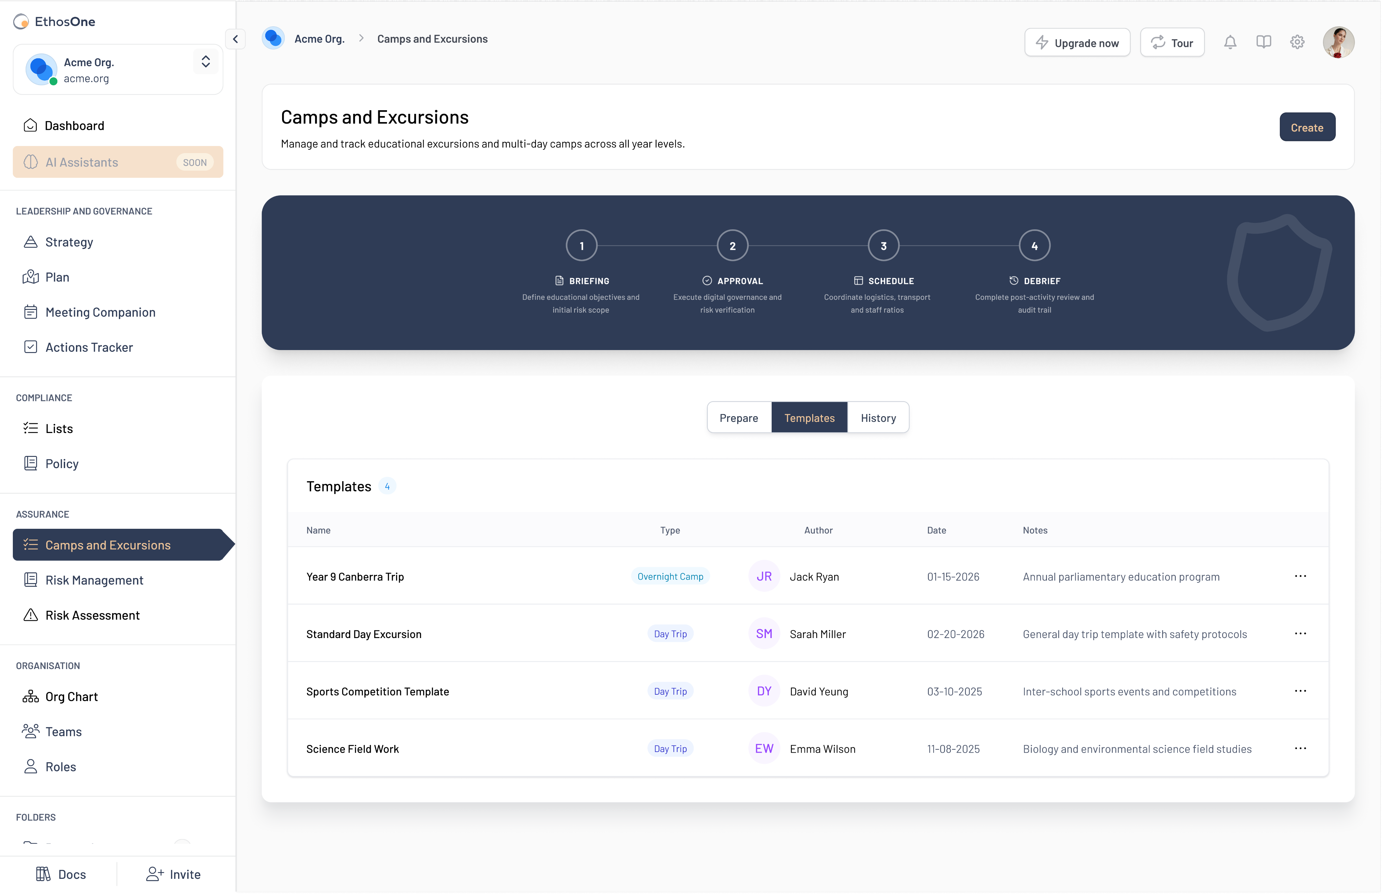This screenshot has height=894, width=1382.
Task: Click the Org Chart sidebar icon
Action: point(30,697)
